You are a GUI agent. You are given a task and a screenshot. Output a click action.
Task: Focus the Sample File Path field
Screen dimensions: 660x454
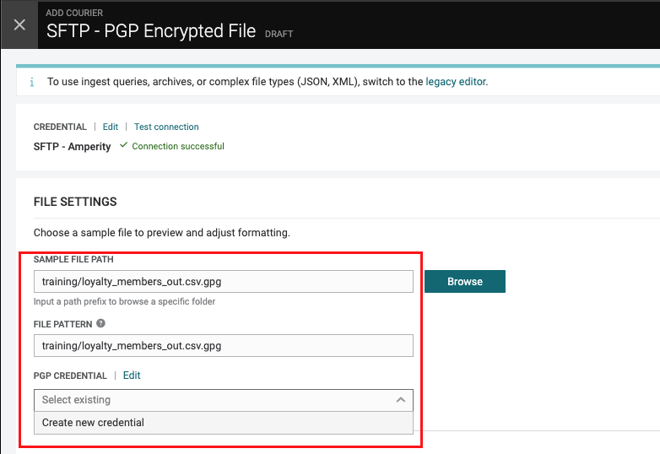tap(223, 281)
